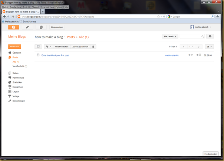Image resolution: width=224 pixels, height=161 pixels.
Task: Delete selected posts with trash icon
Action: (x=93, y=47)
